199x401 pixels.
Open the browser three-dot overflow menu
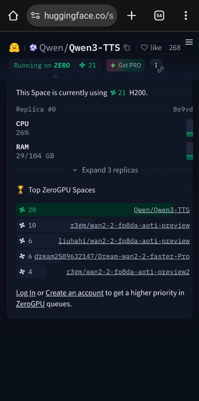(x=186, y=15)
